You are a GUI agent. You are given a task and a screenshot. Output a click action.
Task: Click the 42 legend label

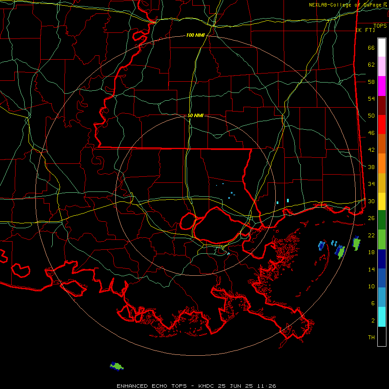[x=371, y=150]
